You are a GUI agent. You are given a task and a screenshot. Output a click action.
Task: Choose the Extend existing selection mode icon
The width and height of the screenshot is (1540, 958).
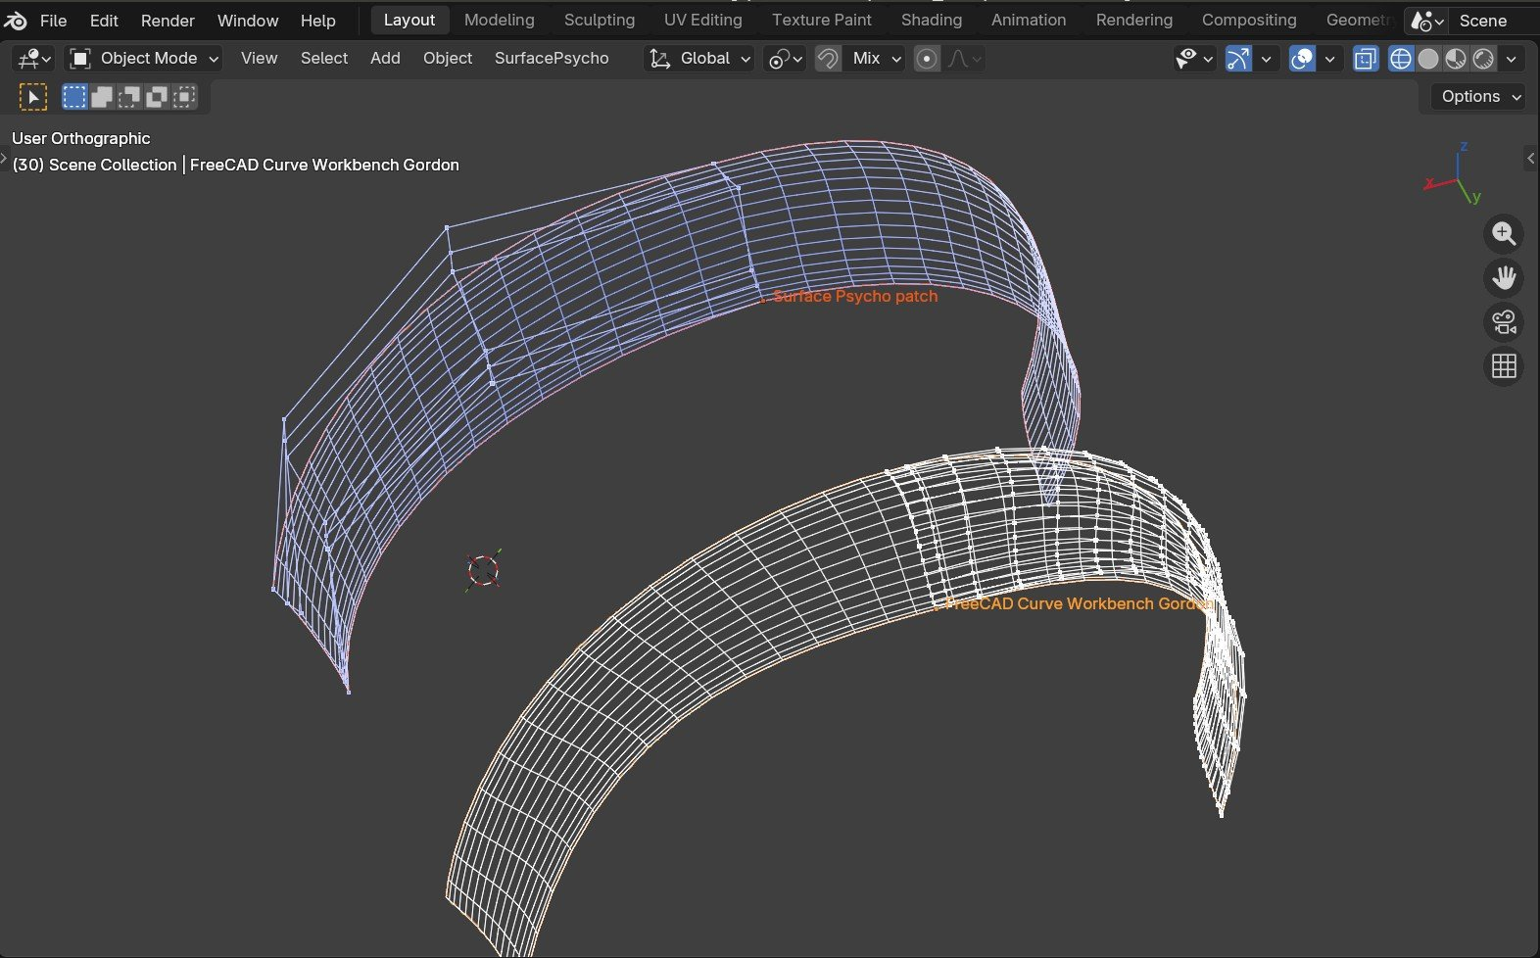(x=102, y=96)
